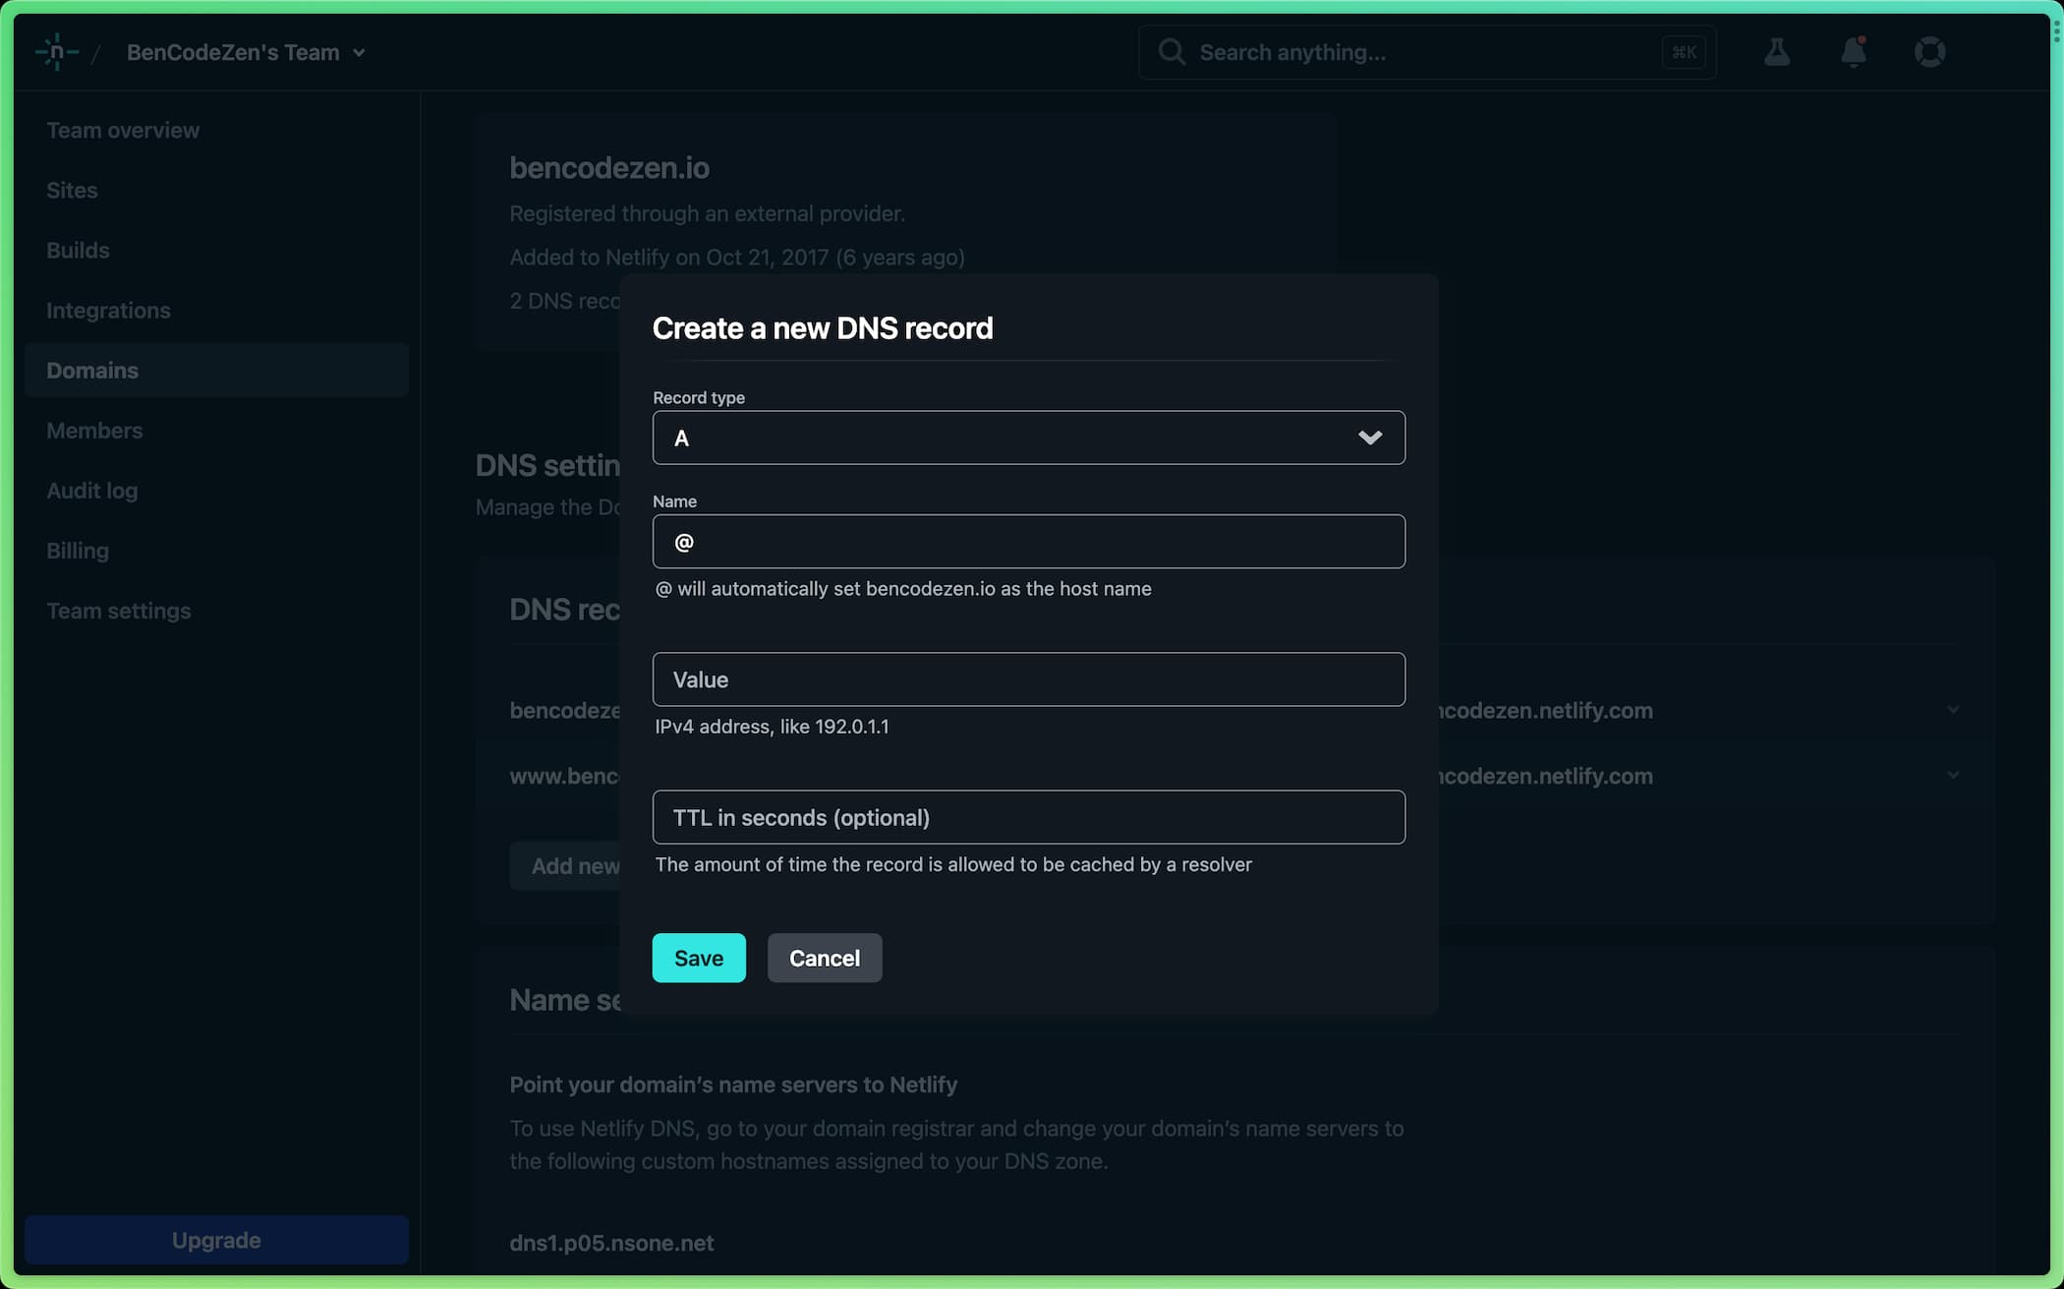This screenshot has width=2064, height=1289.
Task: Click the Netlify logo icon
Action: click(56, 52)
